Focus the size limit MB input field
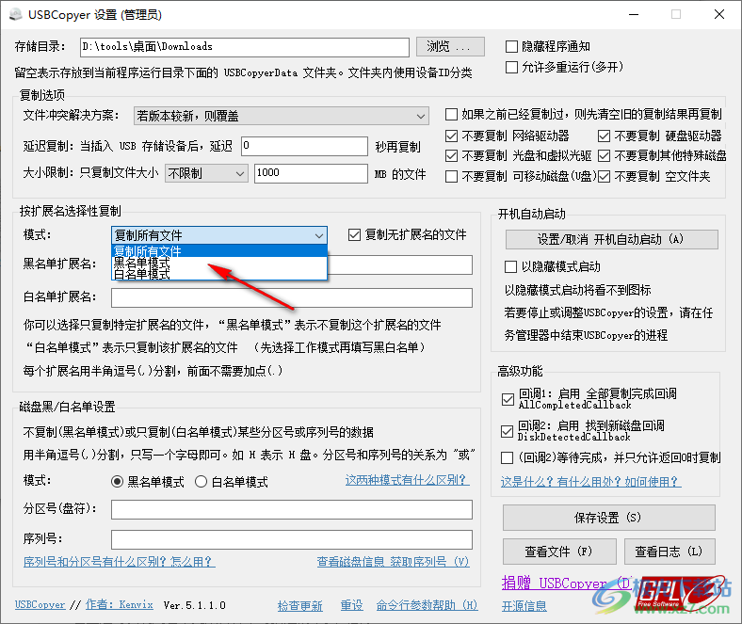This screenshot has height=624, width=742. coord(311,173)
